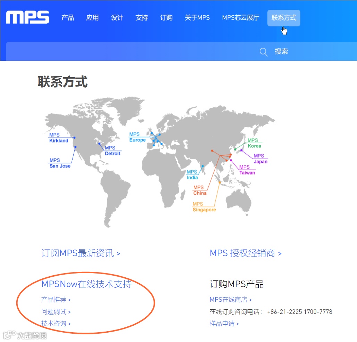The height and width of the screenshot is (342, 357).
Task: Click the MPS San Jose map label
Action: click(x=60, y=163)
